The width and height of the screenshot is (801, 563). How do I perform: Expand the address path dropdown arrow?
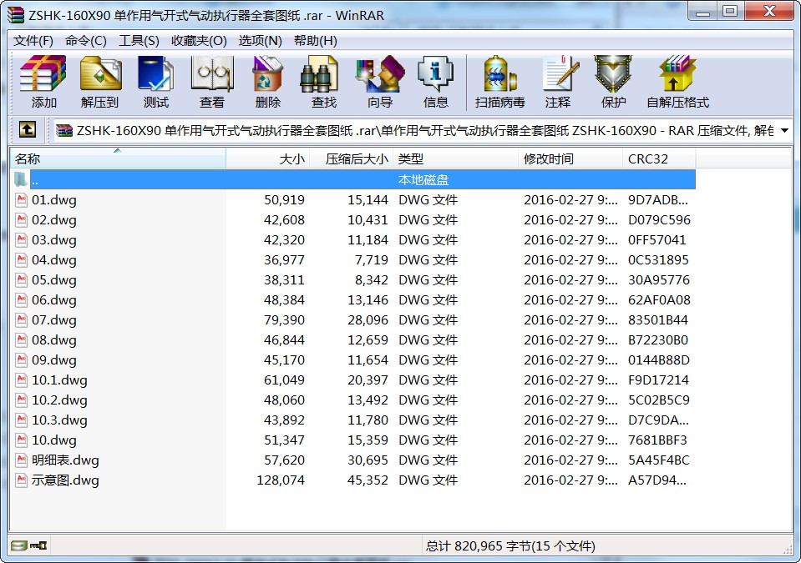click(784, 131)
